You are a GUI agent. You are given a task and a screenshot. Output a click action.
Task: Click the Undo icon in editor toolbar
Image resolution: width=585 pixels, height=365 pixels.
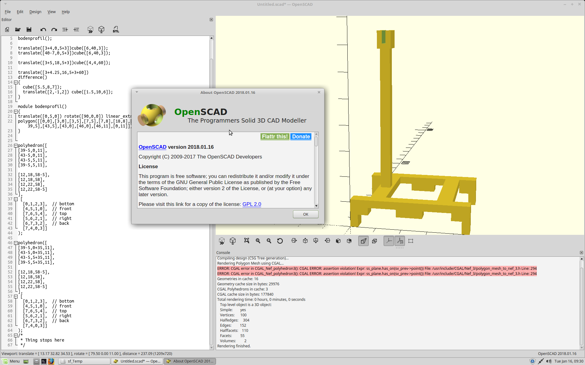point(43,30)
